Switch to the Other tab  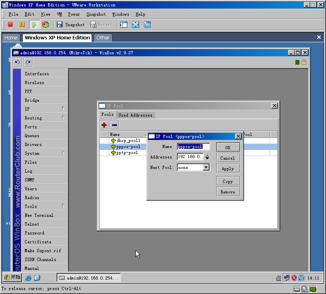pyautogui.click(x=103, y=38)
